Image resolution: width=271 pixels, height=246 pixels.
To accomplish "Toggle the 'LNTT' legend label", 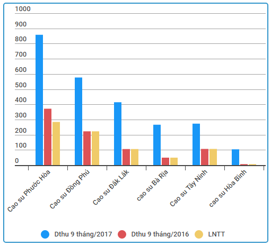I will 216,234.
